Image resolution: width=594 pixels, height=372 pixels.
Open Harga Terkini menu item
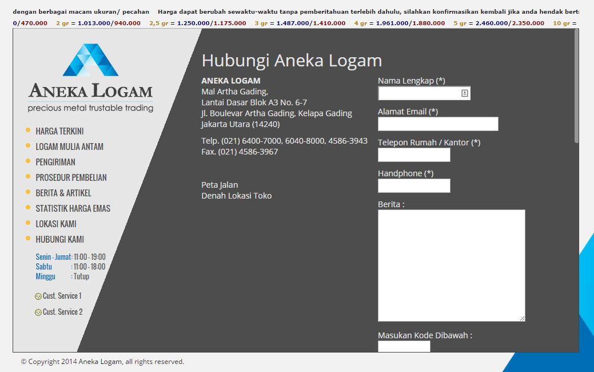click(59, 131)
